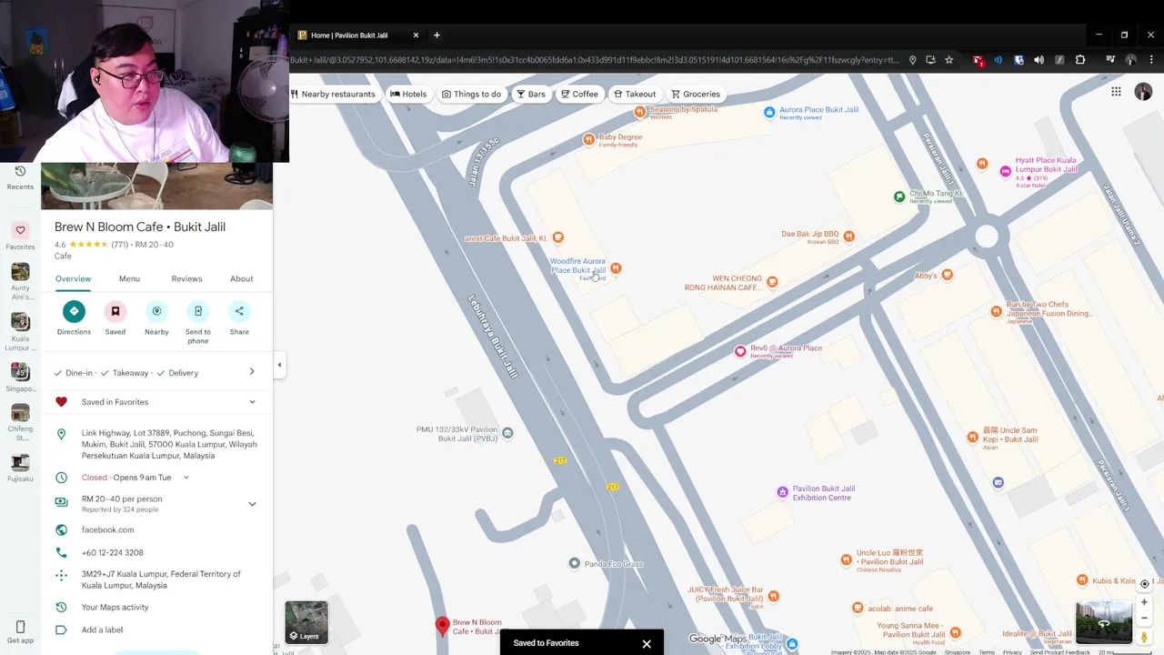Click the Rev0 @ Aurora Place heart marker
1164x655 pixels.
(740, 351)
